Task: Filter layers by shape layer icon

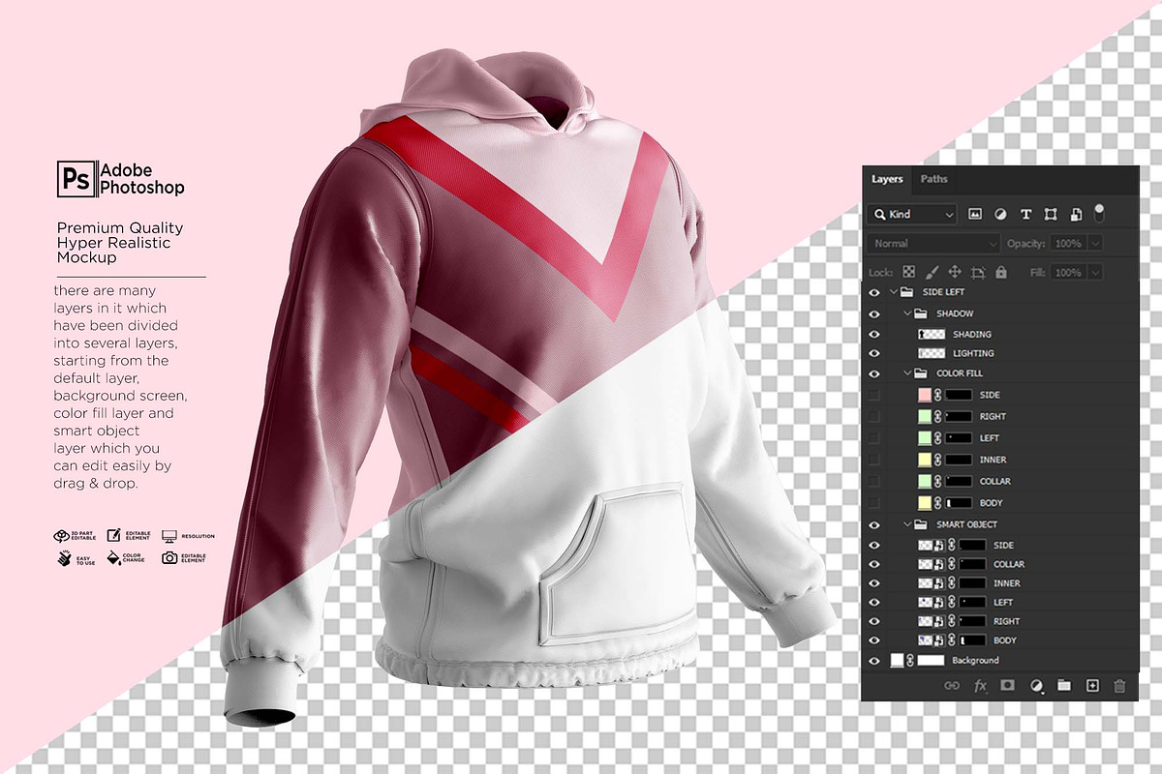Action: [1051, 214]
